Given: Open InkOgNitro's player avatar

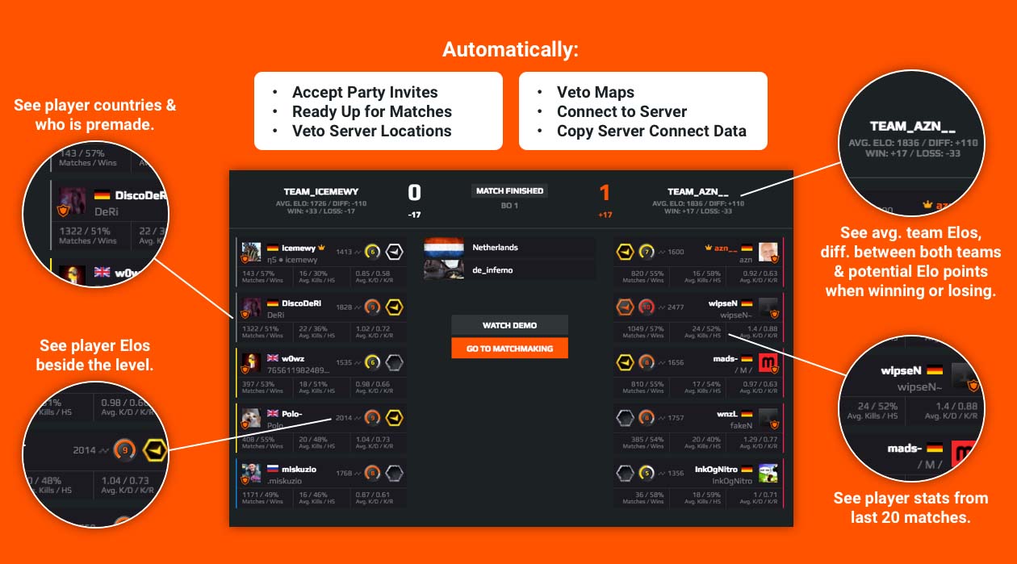Looking at the screenshot, I should click(x=768, y=474).
